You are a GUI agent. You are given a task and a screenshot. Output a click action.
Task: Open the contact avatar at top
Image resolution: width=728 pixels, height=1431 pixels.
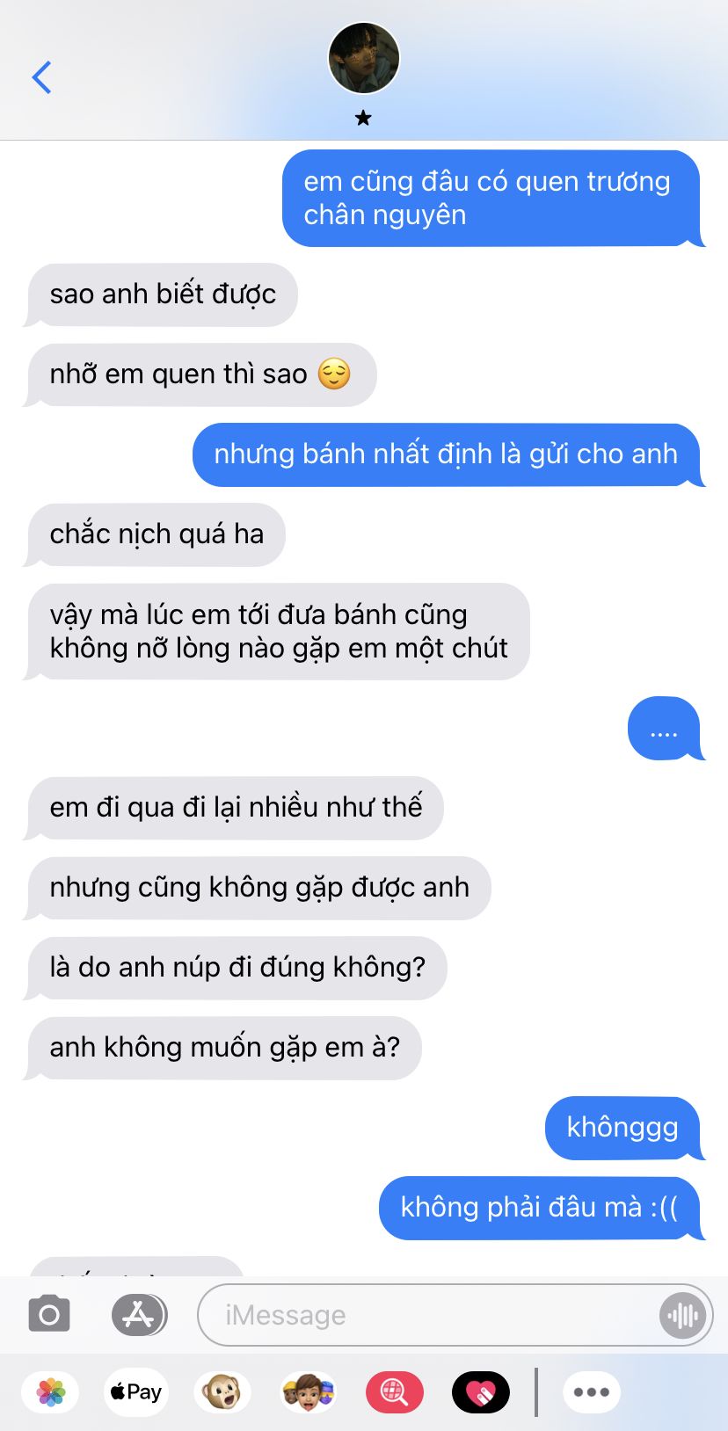[x=364, y=58]
